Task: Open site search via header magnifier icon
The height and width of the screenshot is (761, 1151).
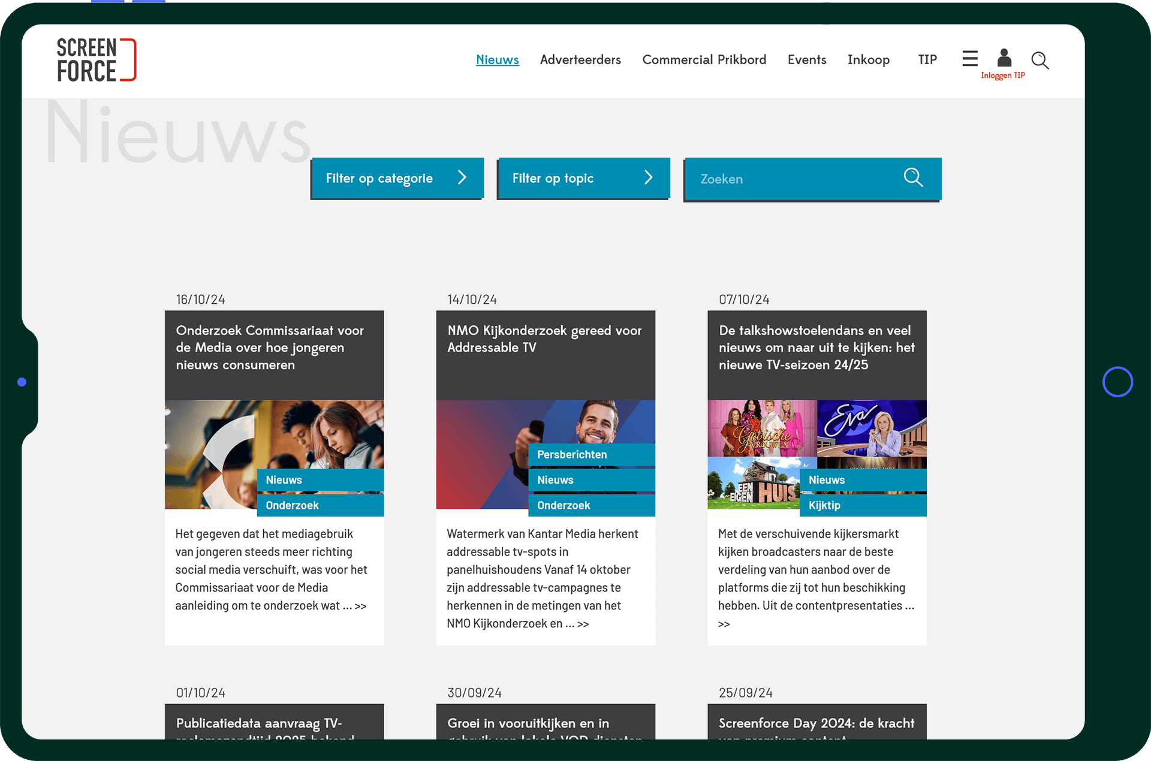Action: tap(1039, 61)
